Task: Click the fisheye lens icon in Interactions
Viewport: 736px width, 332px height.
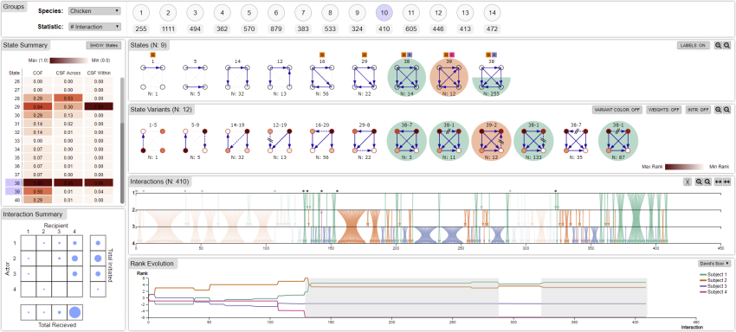Action: coord(687,182)
